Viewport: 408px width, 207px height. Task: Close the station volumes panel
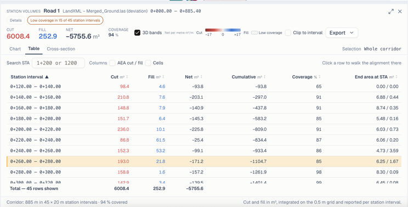click(x=400, y=12)
